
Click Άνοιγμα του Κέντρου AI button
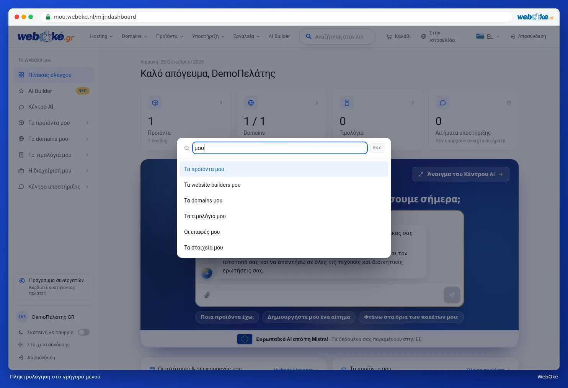(x=461, y=174)
